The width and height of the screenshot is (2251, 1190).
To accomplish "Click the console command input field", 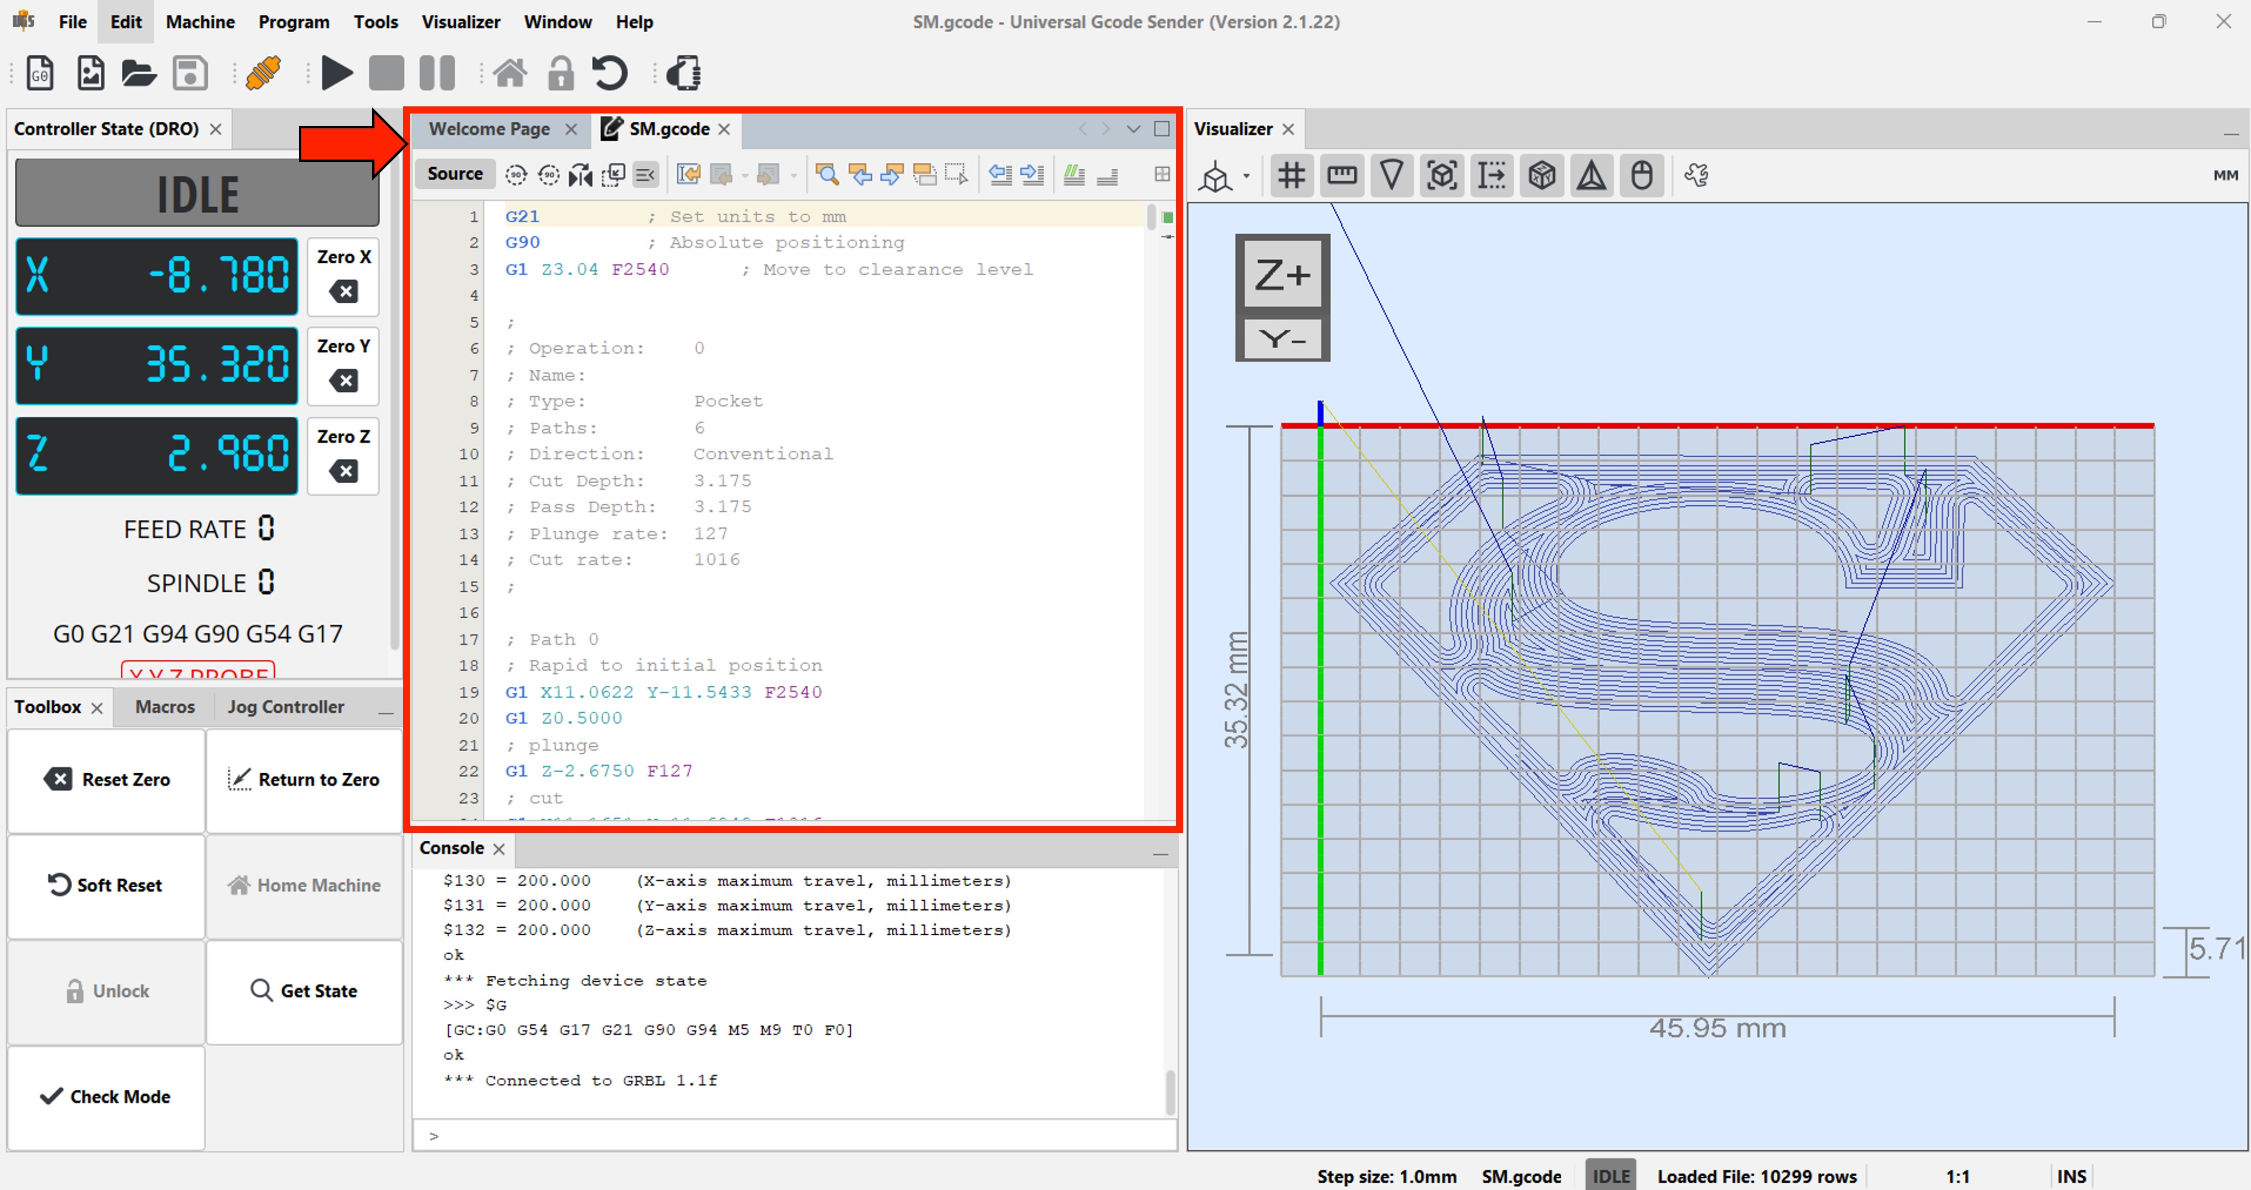I will (x=795, y=1136).
